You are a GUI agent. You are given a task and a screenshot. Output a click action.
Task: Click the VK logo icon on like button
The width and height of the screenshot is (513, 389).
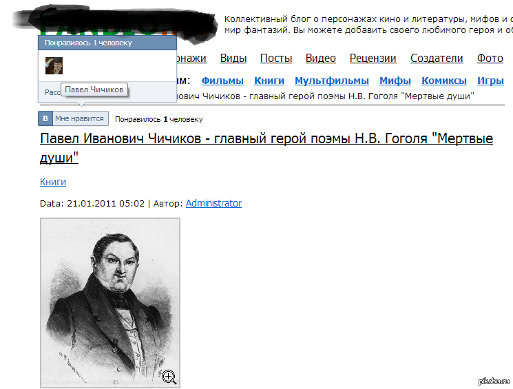click(x=45, y=118)
